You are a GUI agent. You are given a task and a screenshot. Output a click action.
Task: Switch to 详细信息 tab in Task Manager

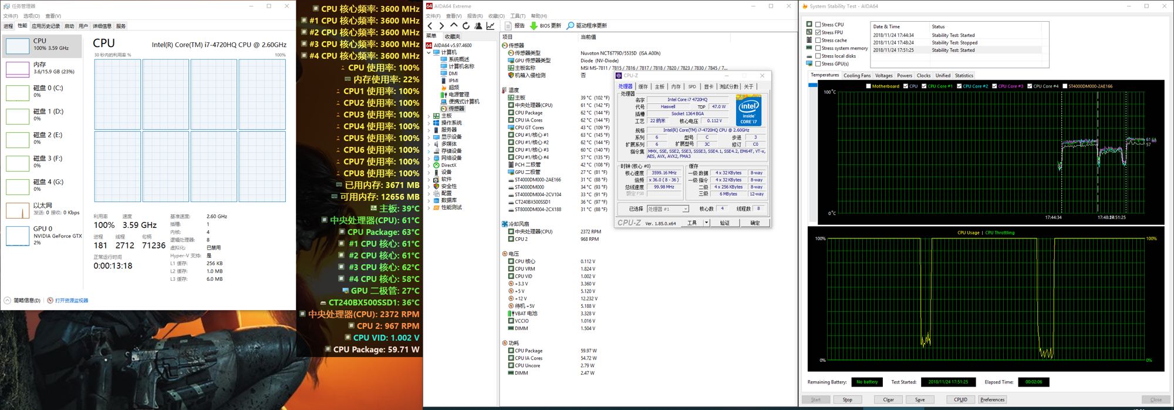(x=102, y=26)
